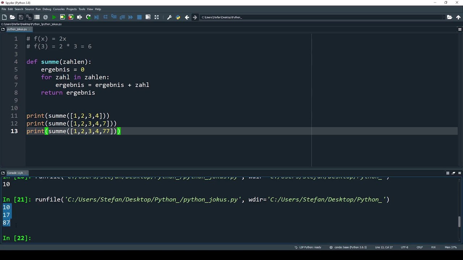This screenshot has width=463, height=260.
Task: Click the Mem 37% status
Action: 451,247
